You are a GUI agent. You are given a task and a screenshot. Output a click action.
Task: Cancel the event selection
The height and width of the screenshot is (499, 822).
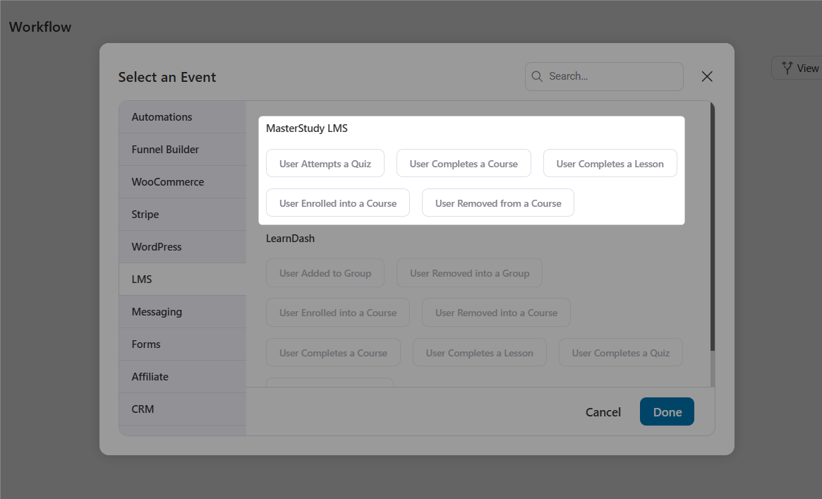(603, 412)
